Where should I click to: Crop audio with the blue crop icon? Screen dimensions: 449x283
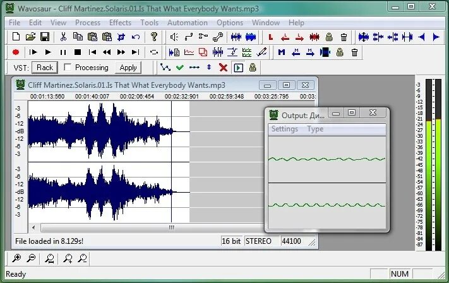121,37
